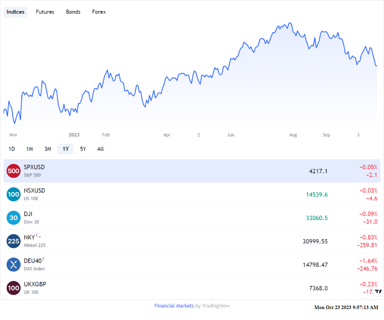The width and height of the screenshot is (384, 320).
Task: Click the Nikkei 225 logo icon
Action: pos(14,241)
